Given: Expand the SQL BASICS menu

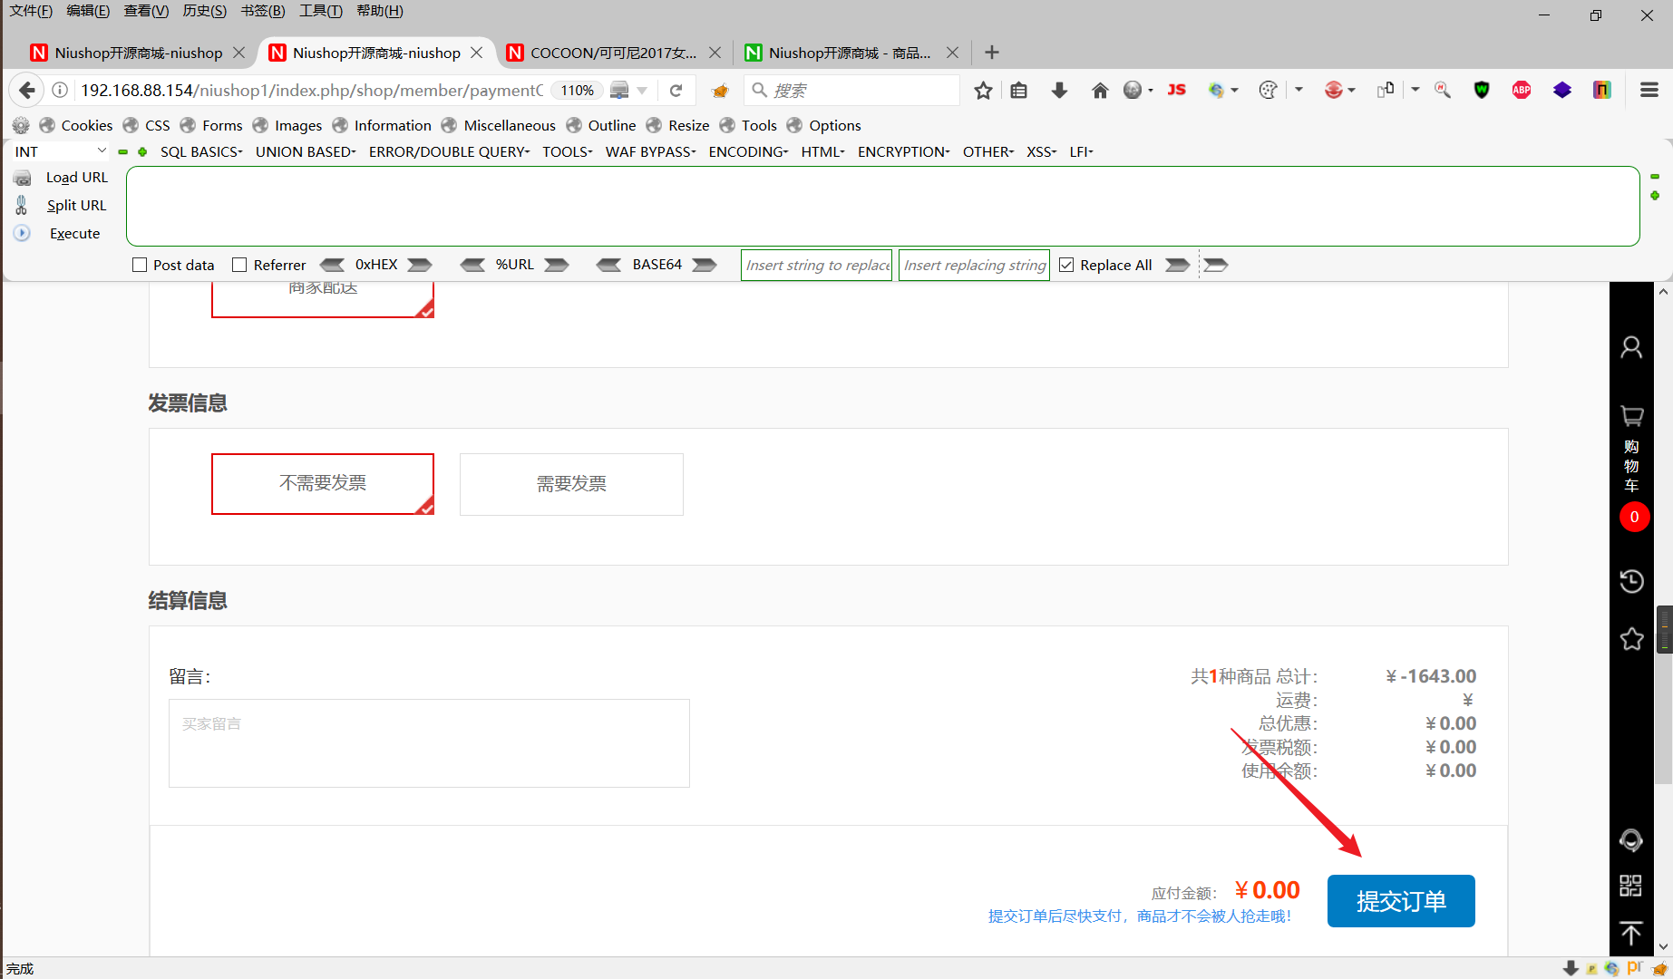Looking at the screenshot, I should 201,151.
